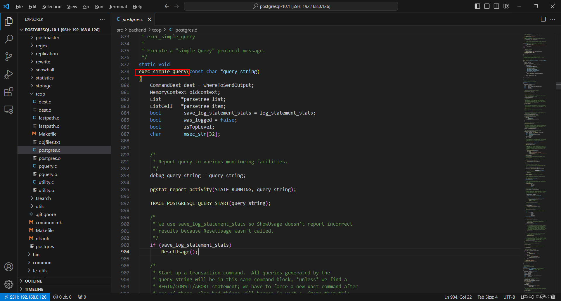Expand the OUTLINE section

point(33,281)
